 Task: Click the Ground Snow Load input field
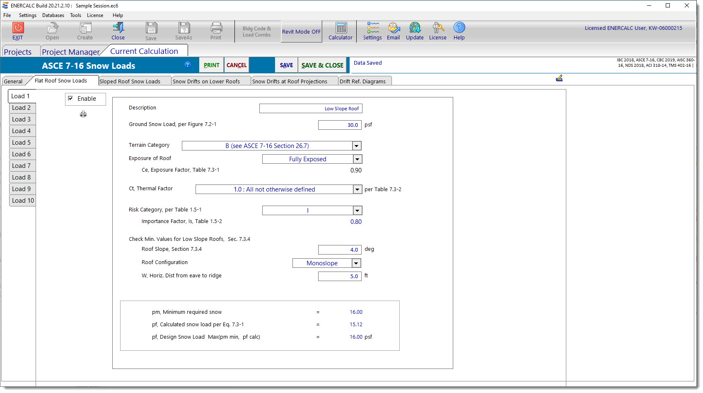339,125
